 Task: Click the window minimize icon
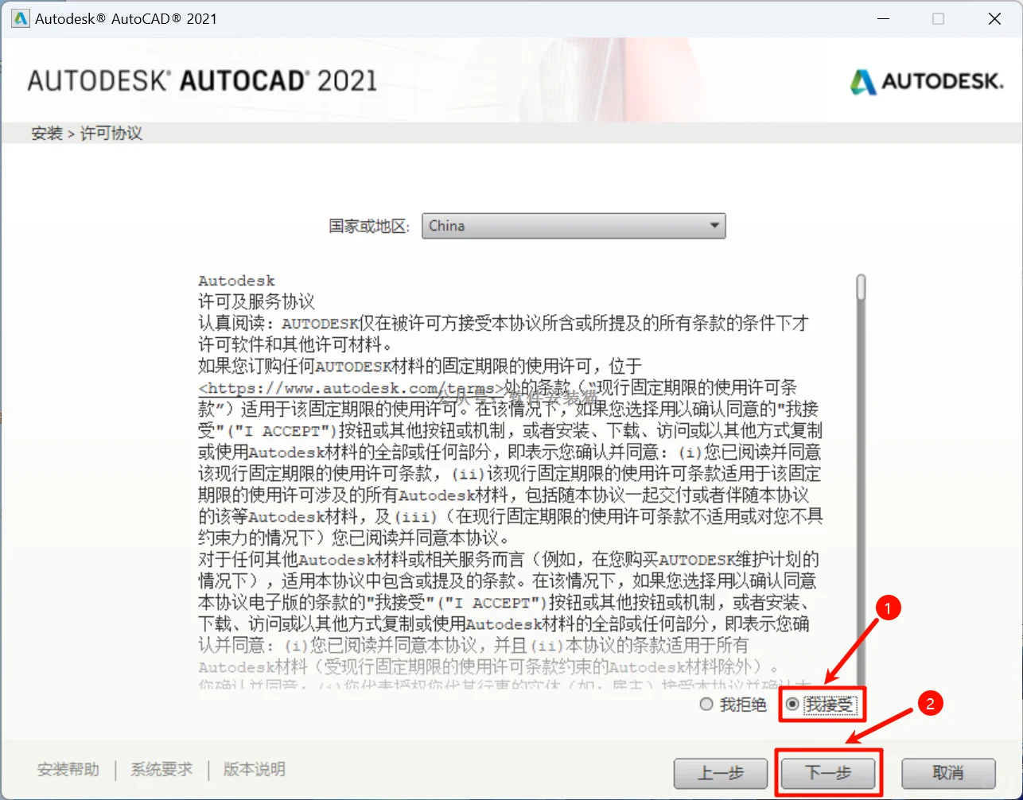point(883,18)
